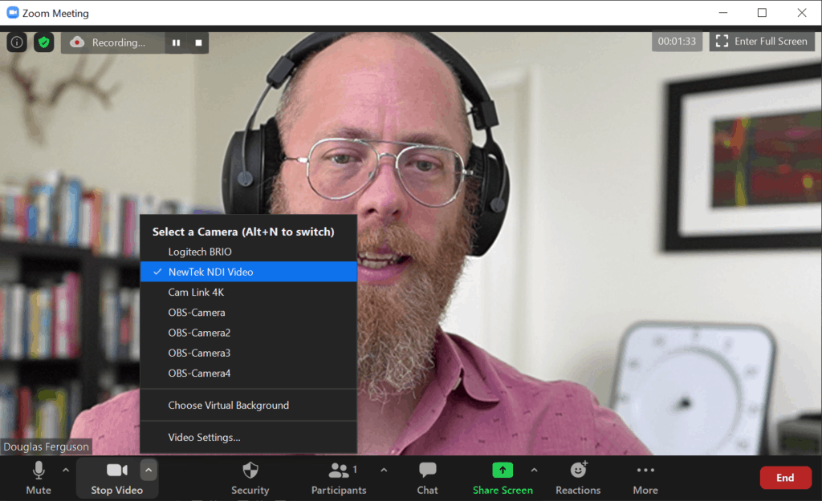822x501 pixels.
Task: Open the More options menu
Action: (x=645, y=478)
